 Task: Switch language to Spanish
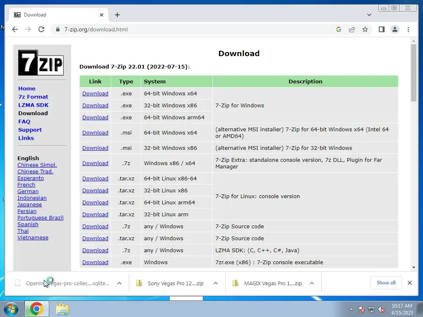pos(28,224)
